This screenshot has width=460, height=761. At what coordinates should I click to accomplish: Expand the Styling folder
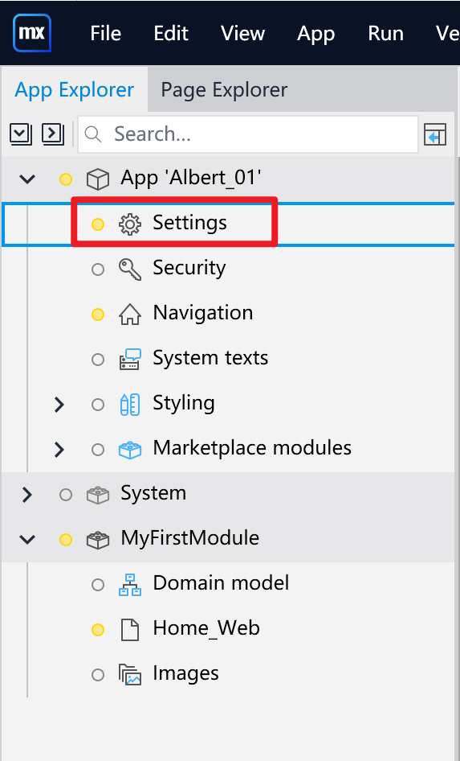click(x=59, y=405)
